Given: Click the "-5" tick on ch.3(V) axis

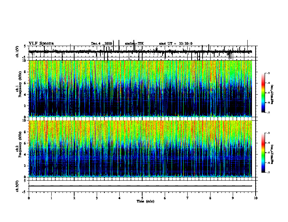Looking at the screenshot, I should click(x=24, y=192).
